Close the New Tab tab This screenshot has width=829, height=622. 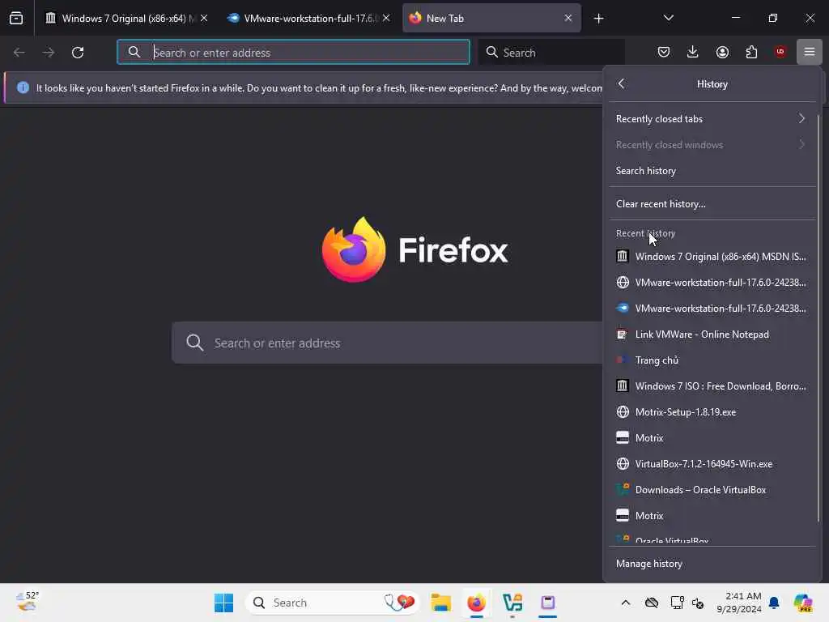tap(568, 18)
